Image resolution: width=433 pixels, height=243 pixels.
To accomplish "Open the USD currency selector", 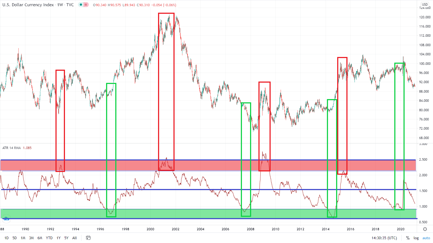I will (425, 4).
